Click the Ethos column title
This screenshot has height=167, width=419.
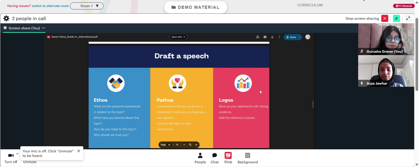[101, 100]
